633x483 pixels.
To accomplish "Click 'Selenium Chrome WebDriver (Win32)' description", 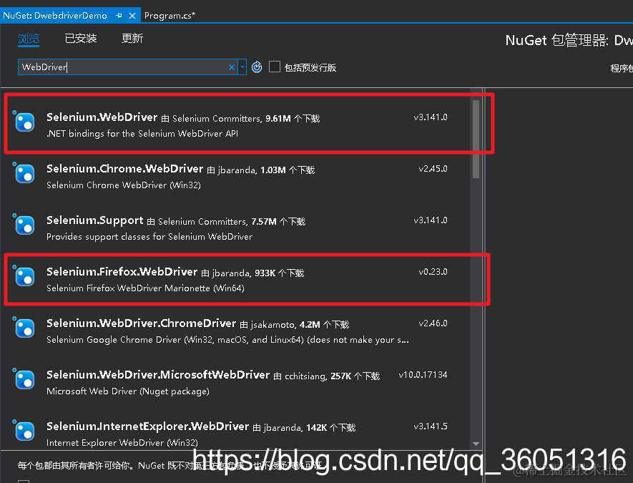I will pyautogui.click(x=124, y=185).
